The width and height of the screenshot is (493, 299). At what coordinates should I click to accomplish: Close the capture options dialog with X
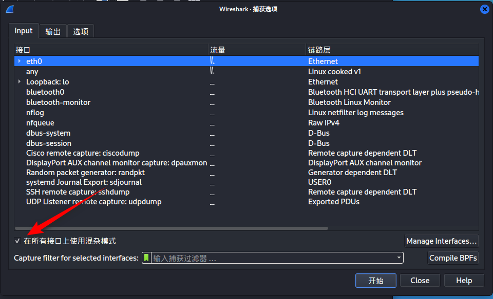coord(484,9)
